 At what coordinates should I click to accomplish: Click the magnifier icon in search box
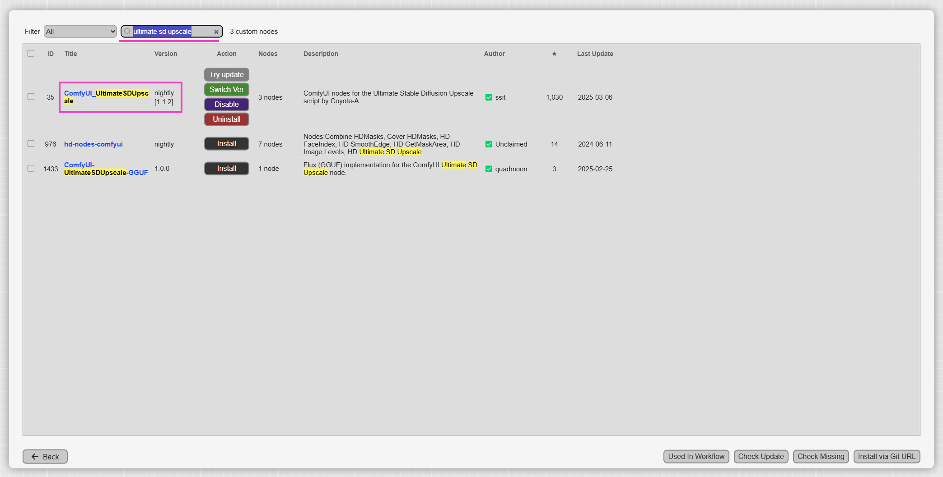coord(127,32)
